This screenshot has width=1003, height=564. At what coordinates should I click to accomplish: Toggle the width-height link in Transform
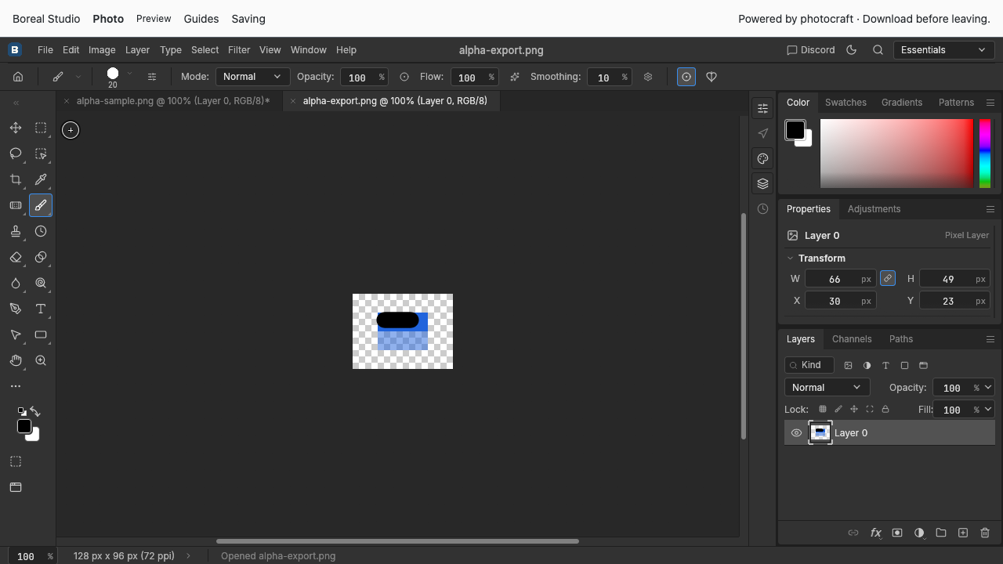[888, 278]
